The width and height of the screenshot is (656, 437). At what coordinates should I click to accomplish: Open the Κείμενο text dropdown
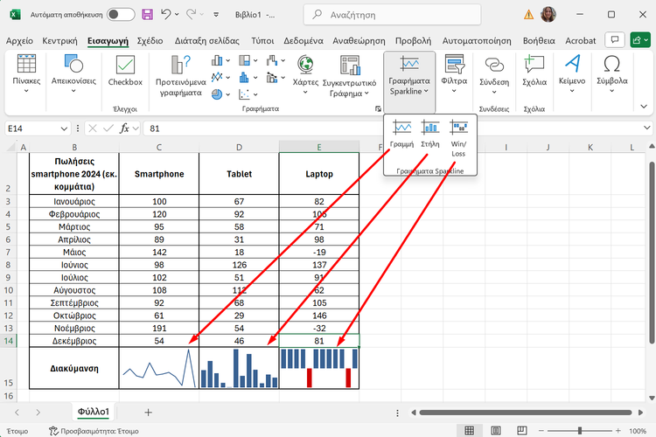tap(572, 74)
